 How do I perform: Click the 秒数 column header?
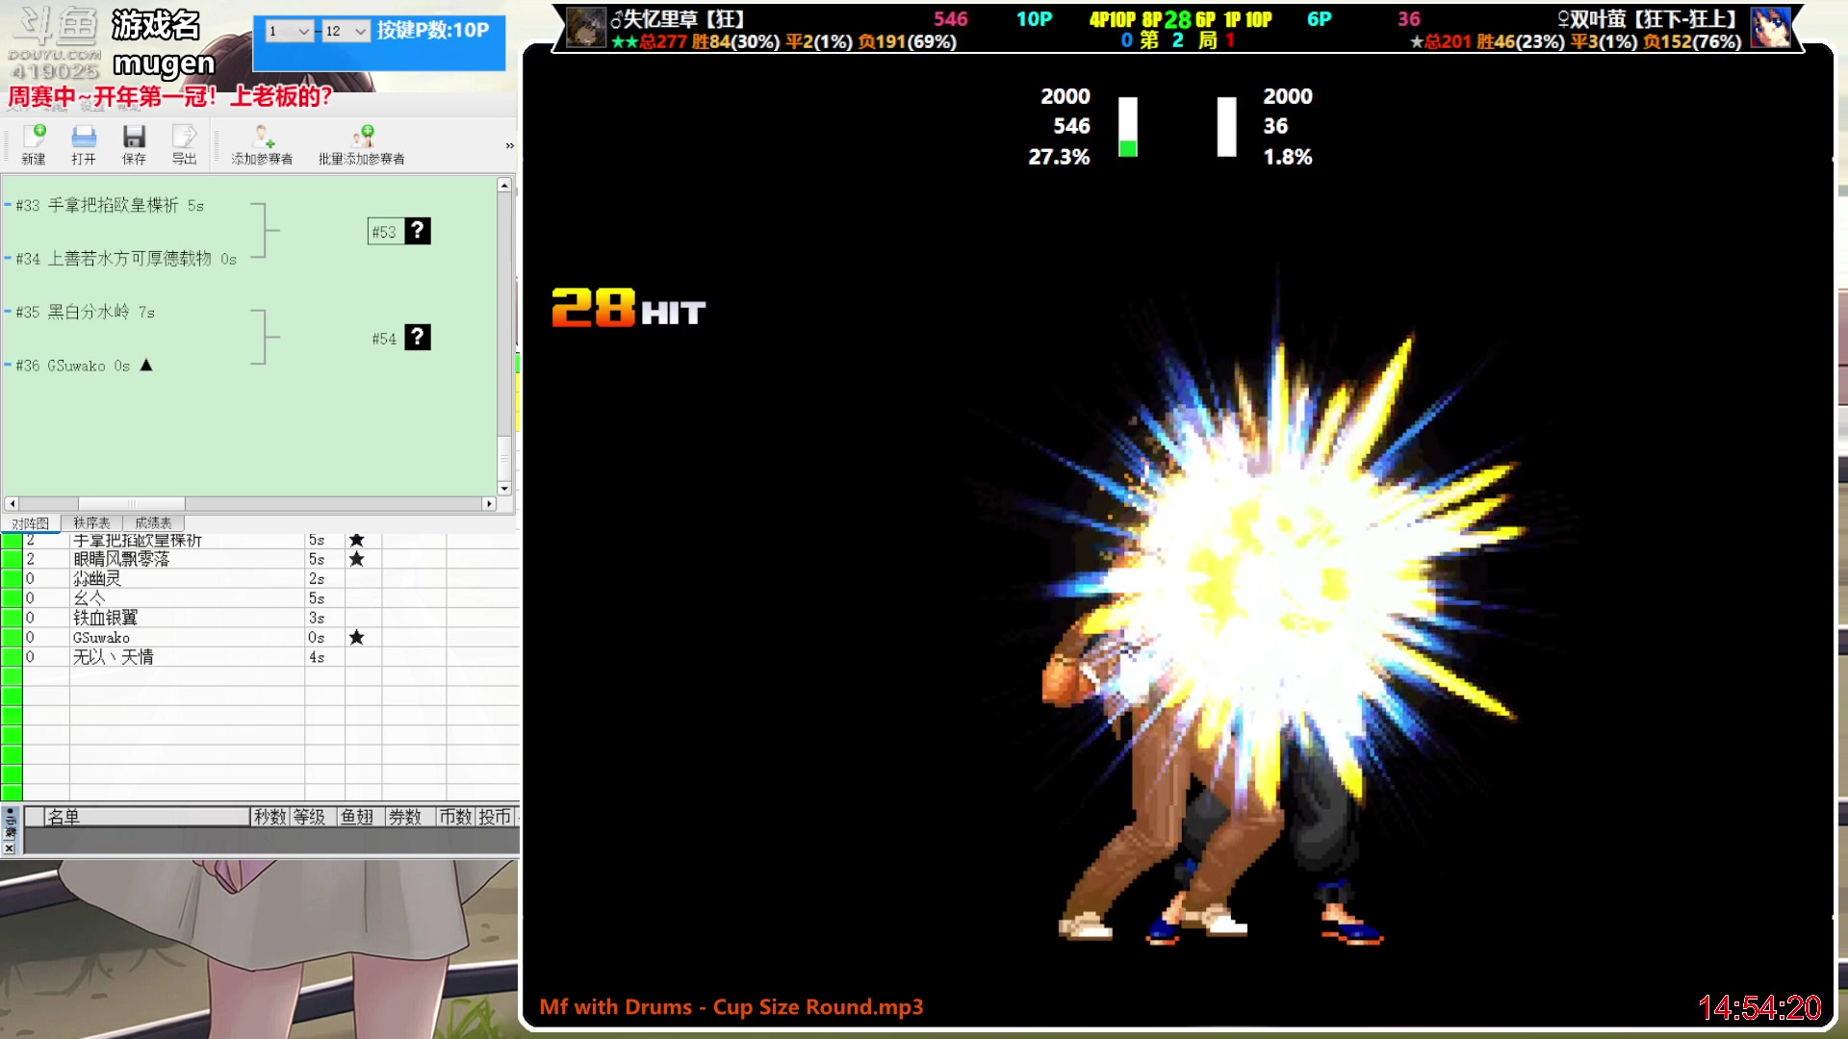coord(270,817)
